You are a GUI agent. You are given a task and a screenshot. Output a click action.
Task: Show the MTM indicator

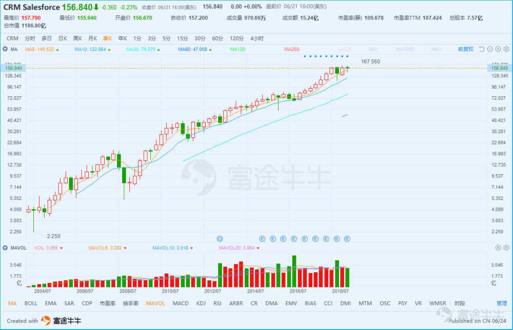pos(365,303)
